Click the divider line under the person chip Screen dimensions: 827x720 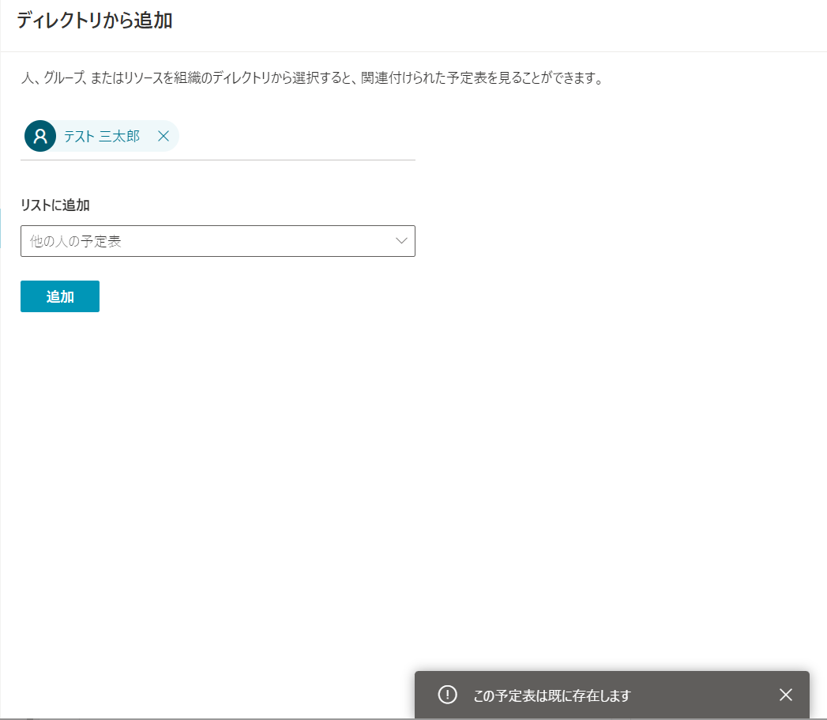[218, 160]
